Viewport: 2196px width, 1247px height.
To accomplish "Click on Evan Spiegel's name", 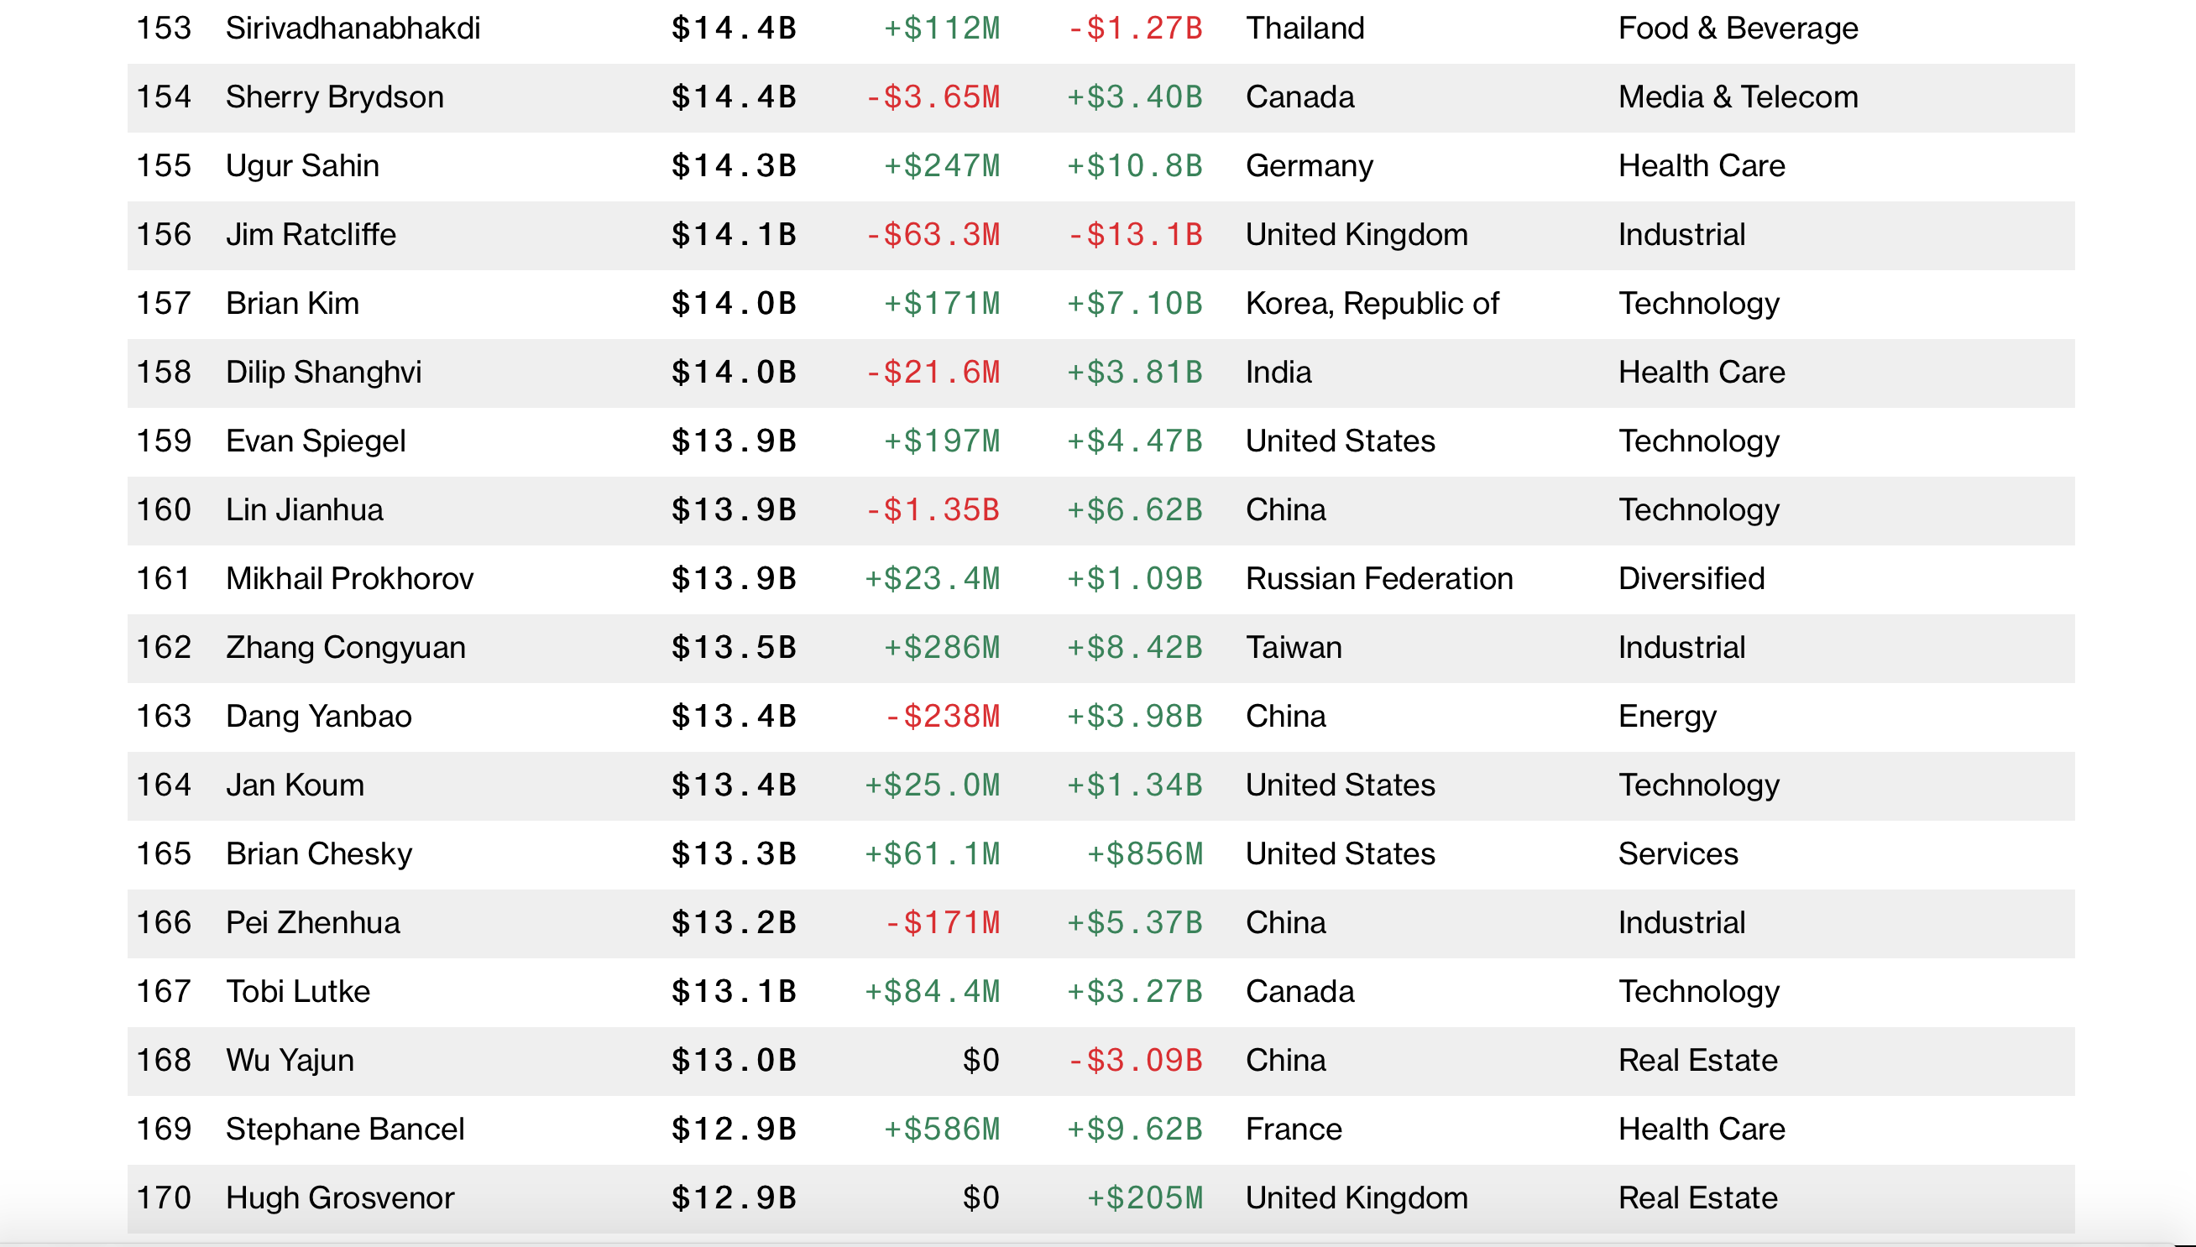I will (315, 441).
